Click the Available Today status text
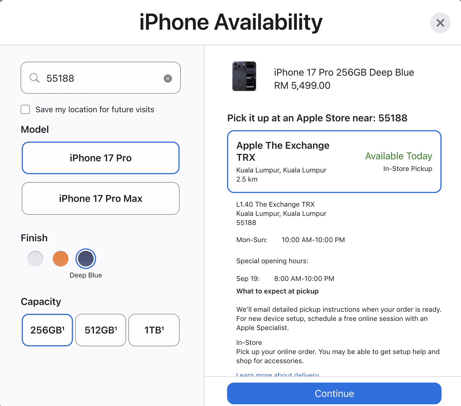 point(399,156)
